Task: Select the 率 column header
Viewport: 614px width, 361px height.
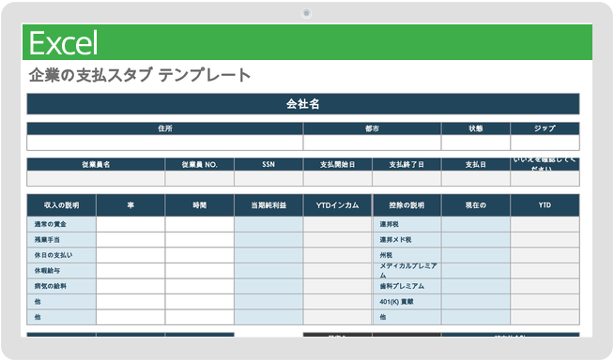Action: 130,205
